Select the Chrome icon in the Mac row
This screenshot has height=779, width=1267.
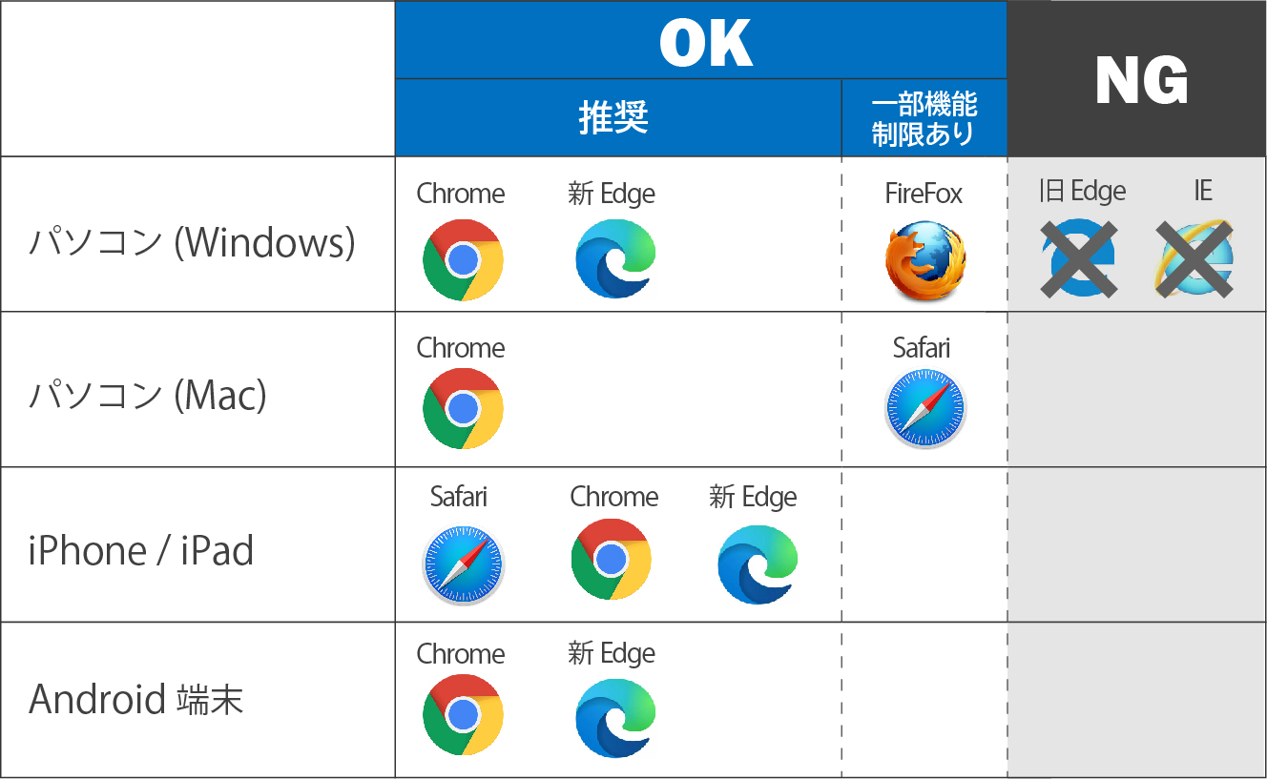tap(463, 409)
